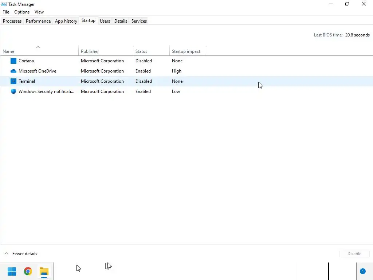Switch to the Services tab
Viewport: 373px width, 280px height.
point(139,21)
